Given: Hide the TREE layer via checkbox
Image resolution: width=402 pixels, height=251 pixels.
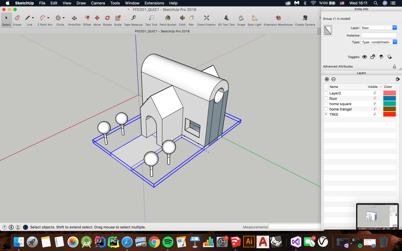Looking at the screenshot, I should click(x=375, y=114).
